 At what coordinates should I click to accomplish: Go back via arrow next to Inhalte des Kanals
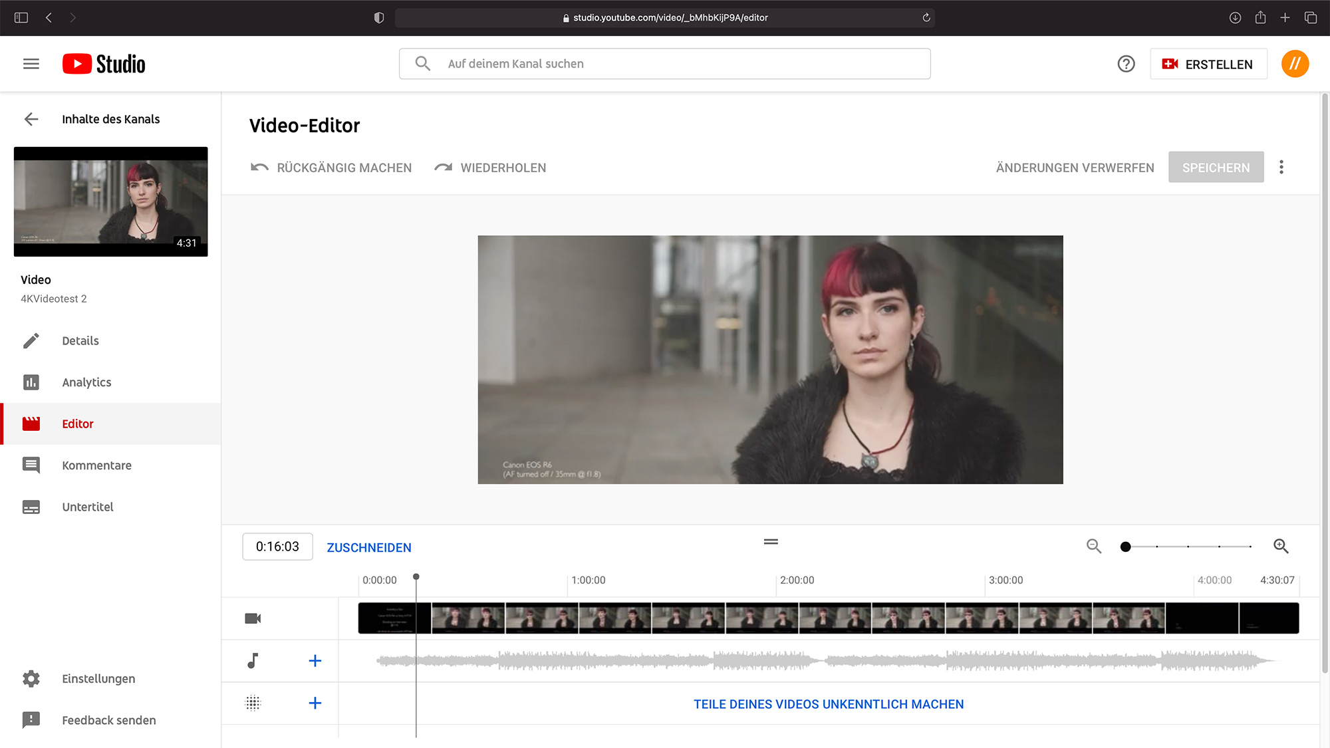click(x=31, y=119)
